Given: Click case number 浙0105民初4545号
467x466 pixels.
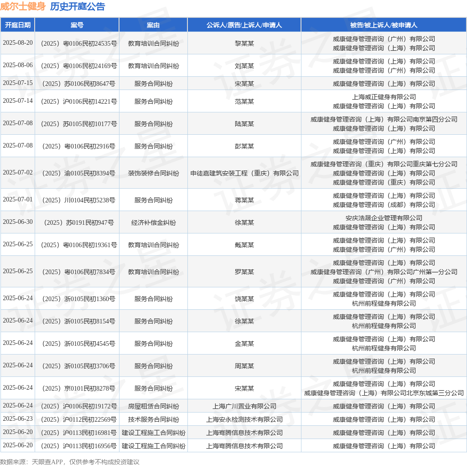Looking at the screenshot, I should (x=79, y=344).
